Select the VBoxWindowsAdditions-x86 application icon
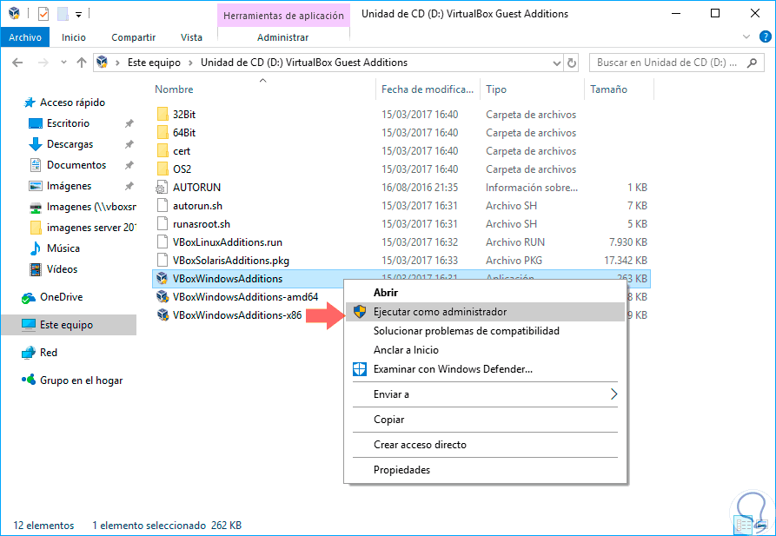Image resolution: width=776 pixels, height=536 pixels. [x=162, y=315]
